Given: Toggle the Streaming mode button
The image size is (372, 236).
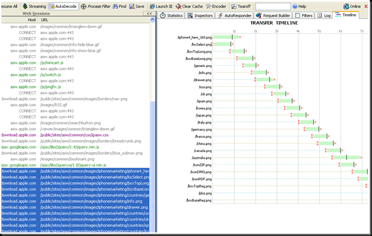Looking at the screenshot, I should coord(34,6).
